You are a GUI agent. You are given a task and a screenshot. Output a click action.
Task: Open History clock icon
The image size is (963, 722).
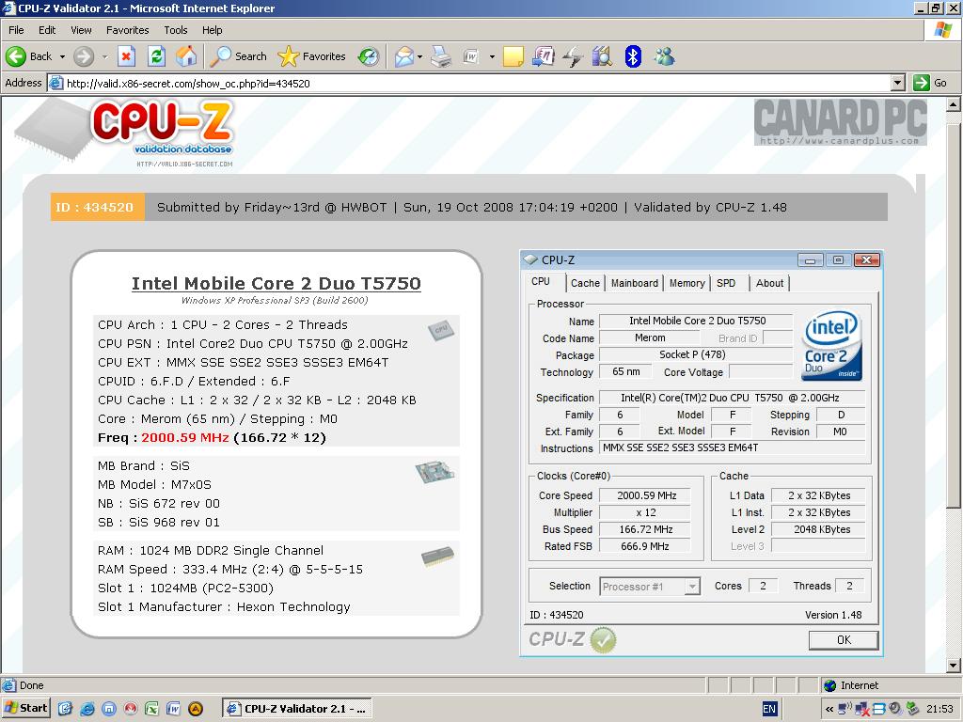point(369,56)
